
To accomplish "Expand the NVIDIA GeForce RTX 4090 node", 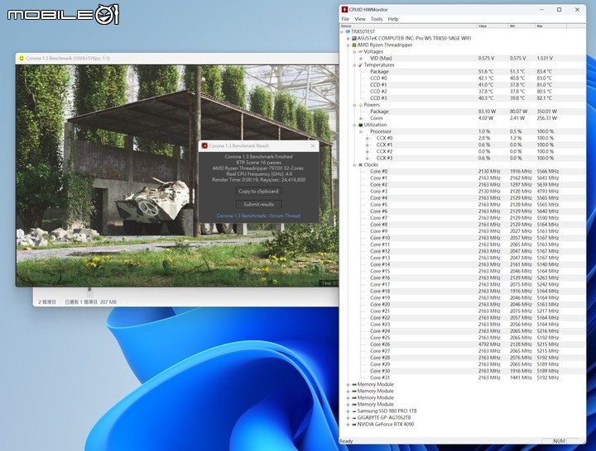I will [348, 425].
